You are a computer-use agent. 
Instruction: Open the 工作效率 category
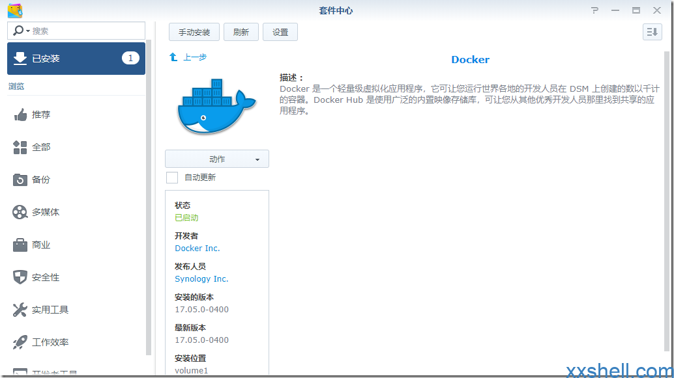[76, 342]
